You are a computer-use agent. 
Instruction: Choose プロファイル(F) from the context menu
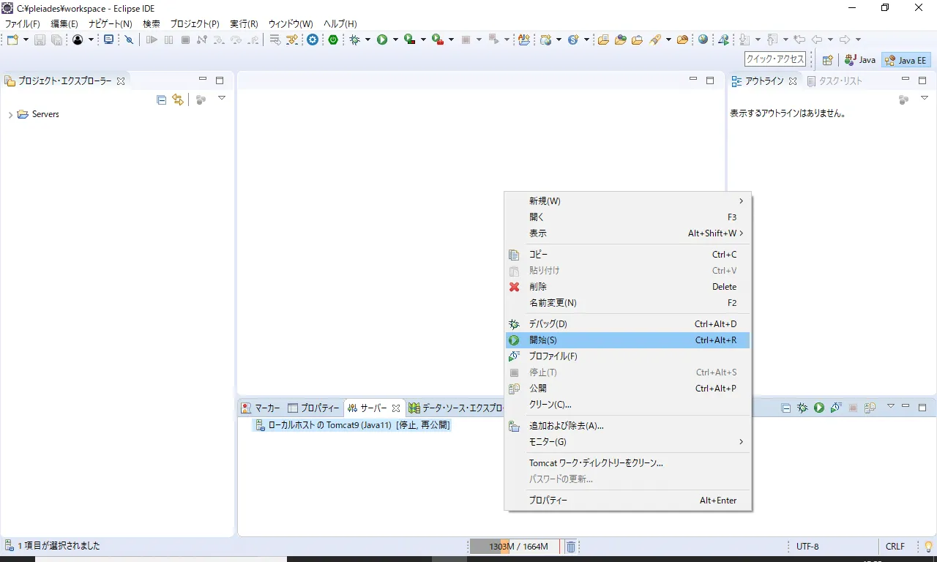pyautogui.click(x=628, y=356)
